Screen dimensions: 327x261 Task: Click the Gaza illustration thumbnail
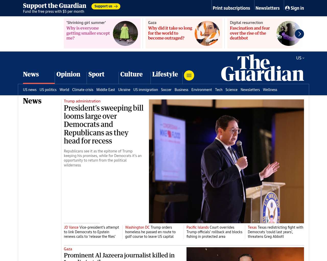pyautogui.click(x=207, y=33)
